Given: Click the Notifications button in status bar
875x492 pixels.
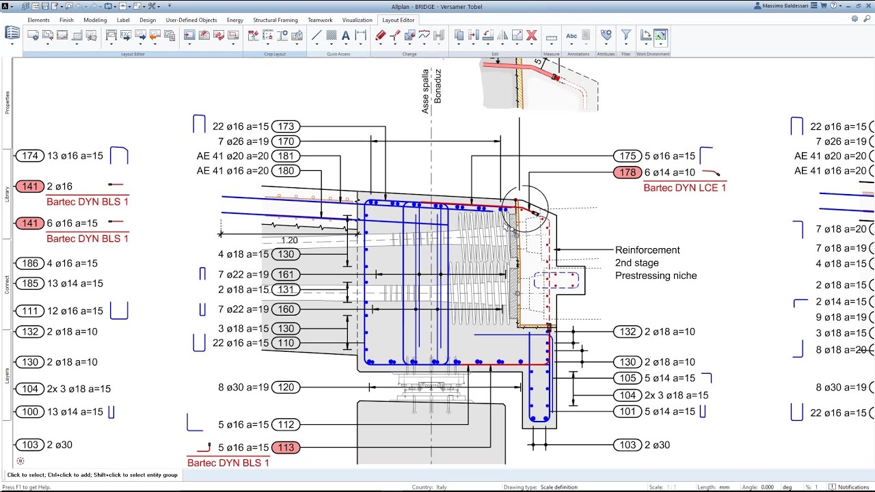Looking at the screenshot, I should 849,487.
